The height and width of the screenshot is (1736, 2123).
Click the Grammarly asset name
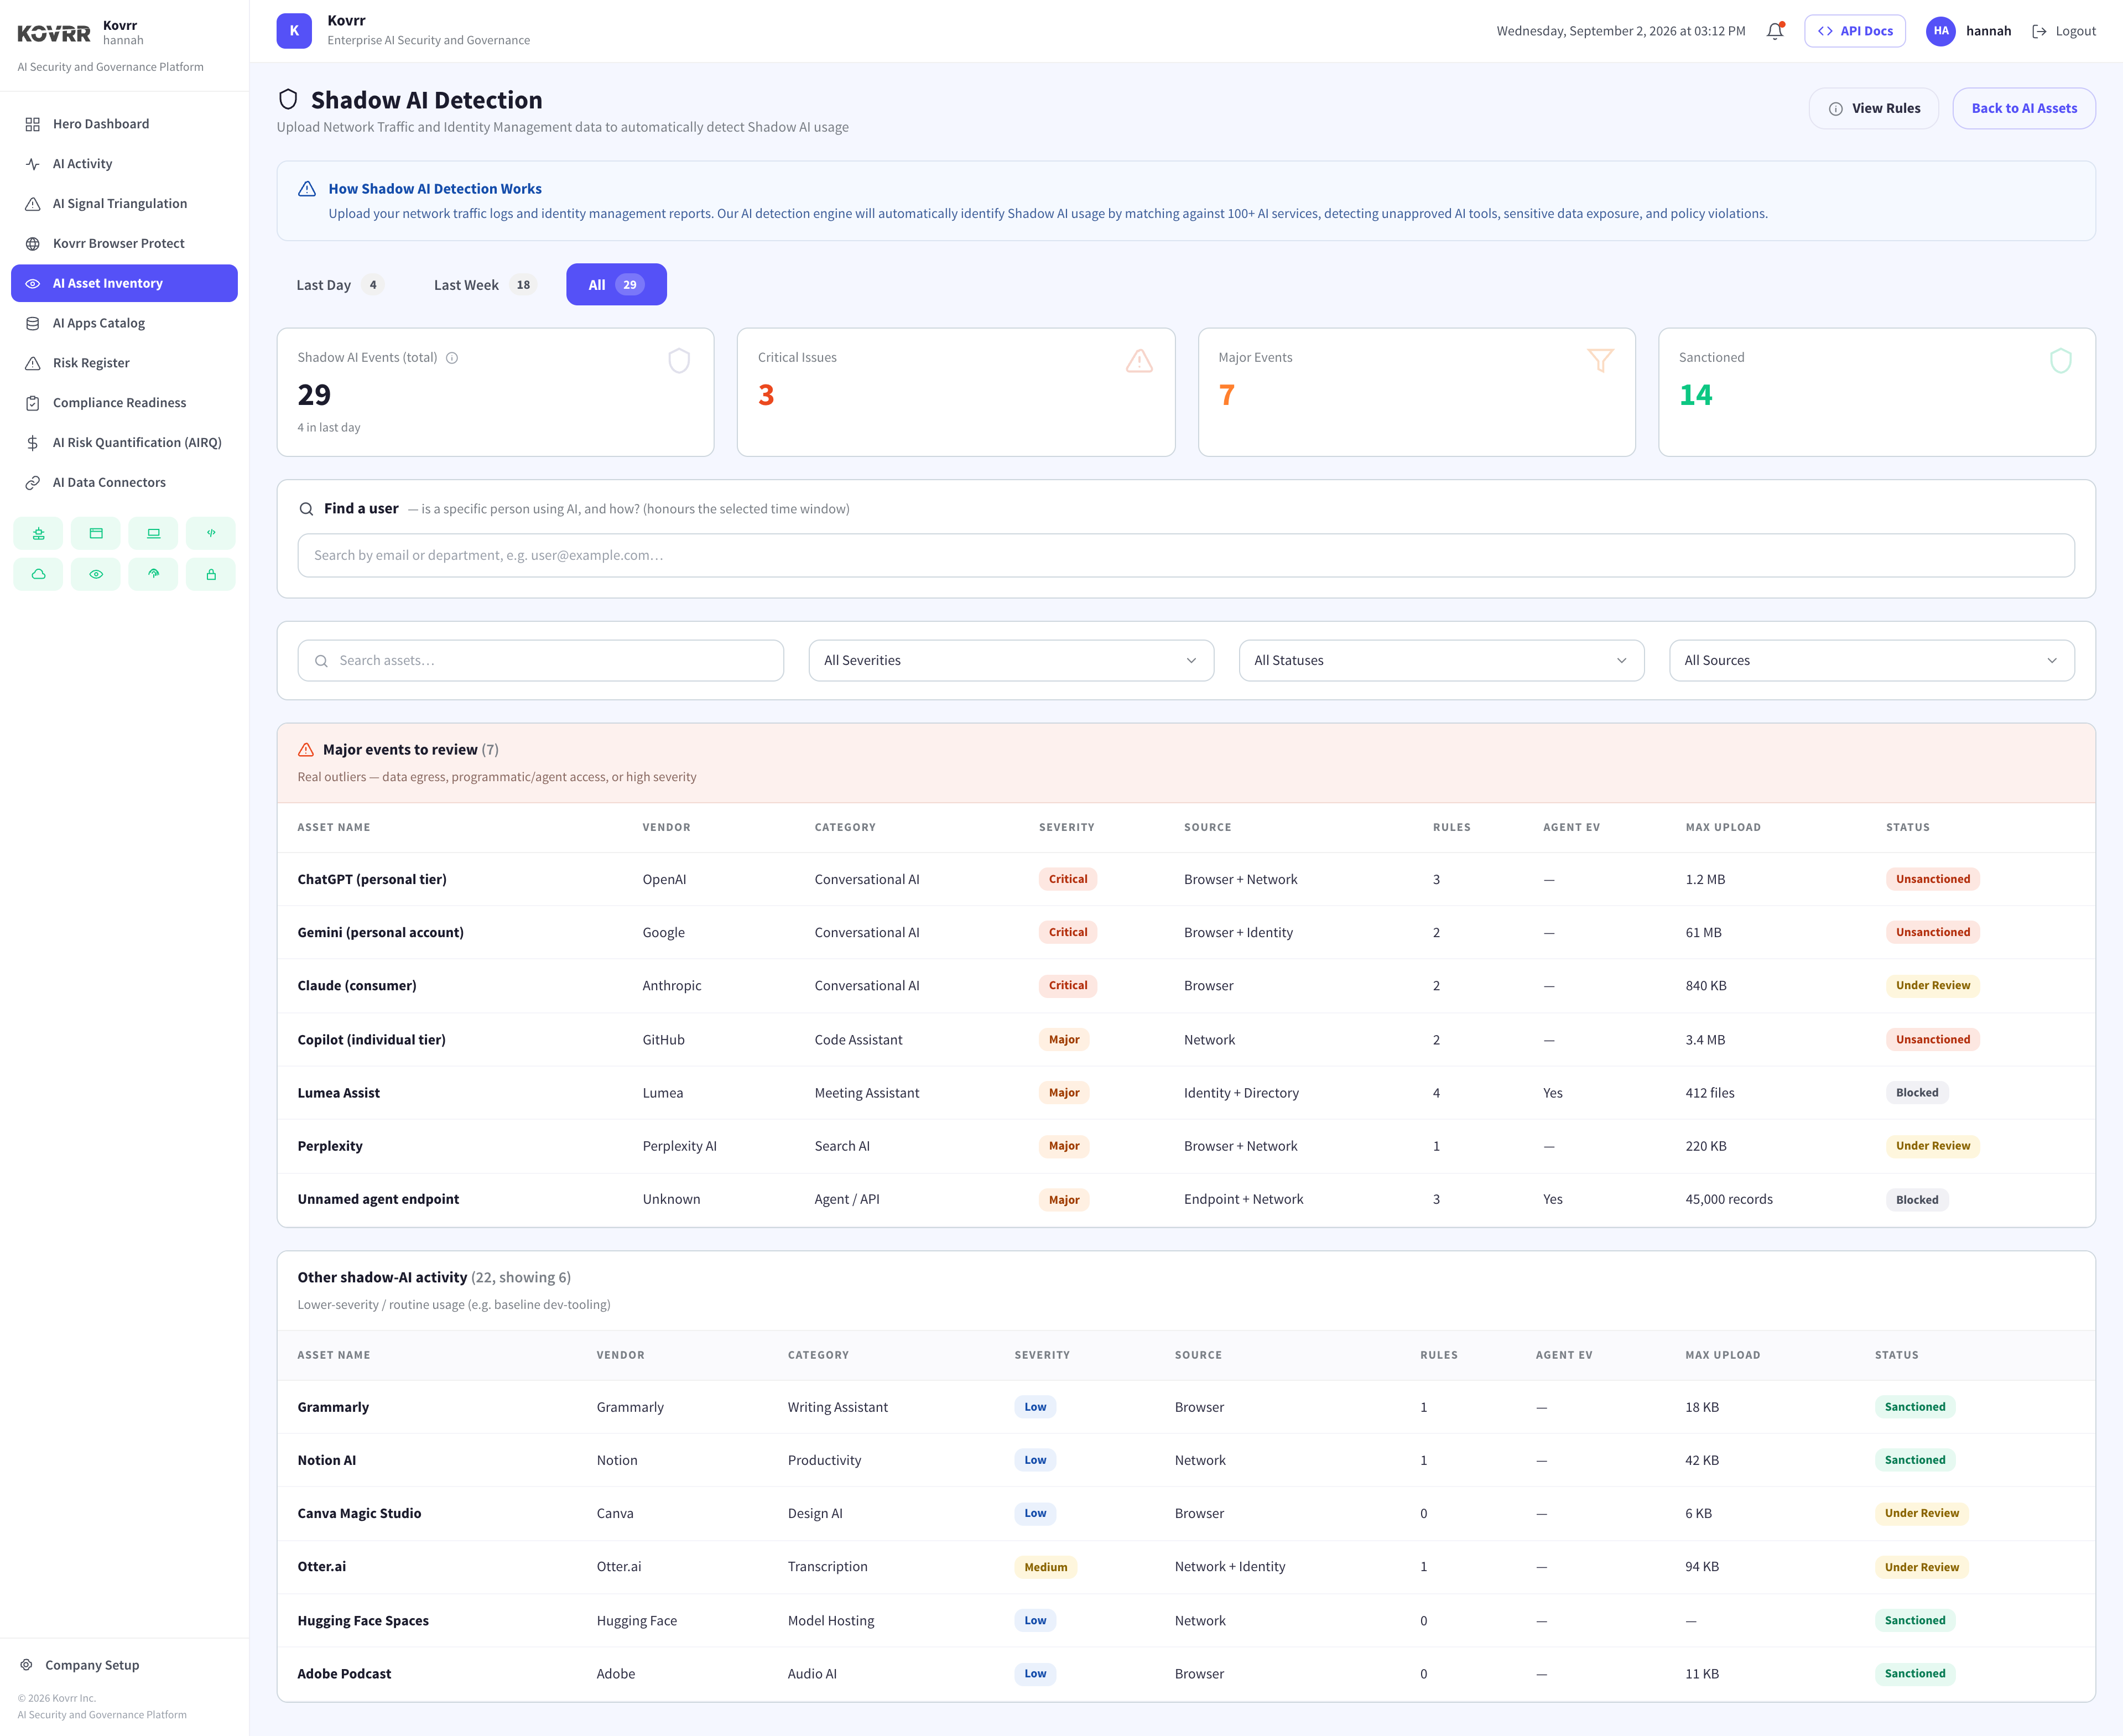click(x=333, y=1407)
